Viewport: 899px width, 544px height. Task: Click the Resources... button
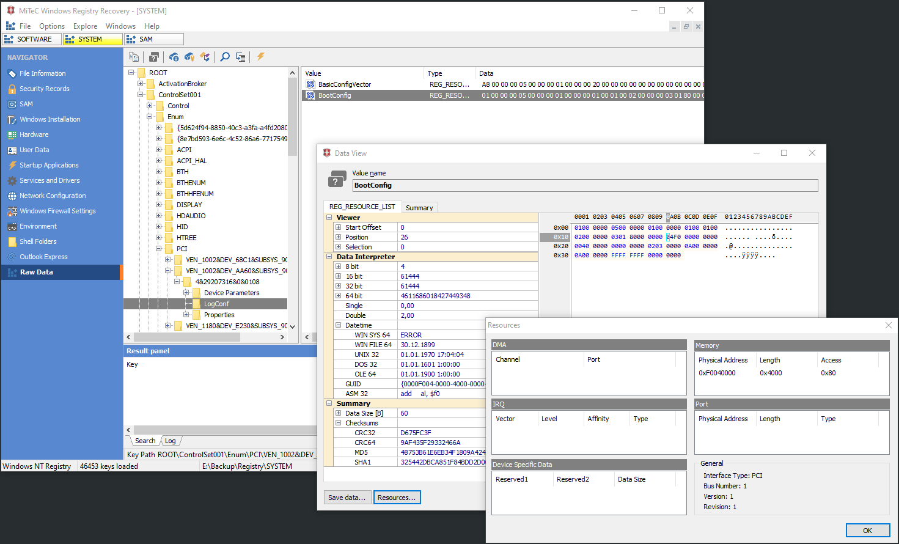click(x=397, y=498)
